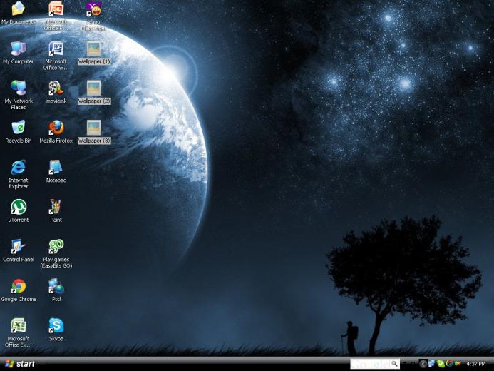Select the Internet Explorer icon
494x371 pixels.
click(19, 175)
